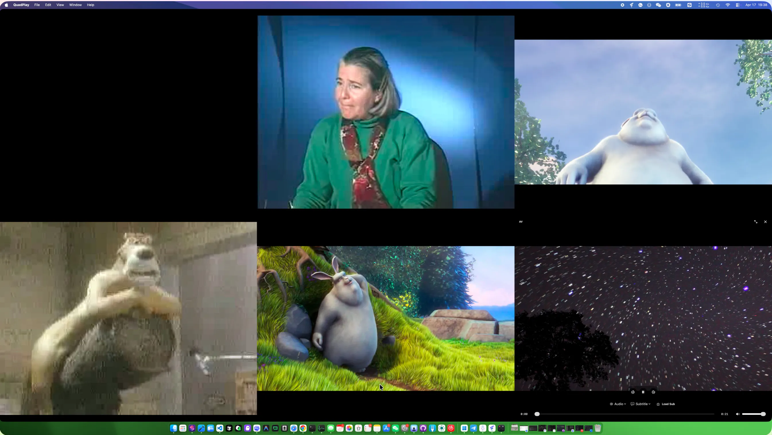Screen dimensions: 772x435
Task: Open GitHub Desktop from the Dock
Action: coord(423,428)
